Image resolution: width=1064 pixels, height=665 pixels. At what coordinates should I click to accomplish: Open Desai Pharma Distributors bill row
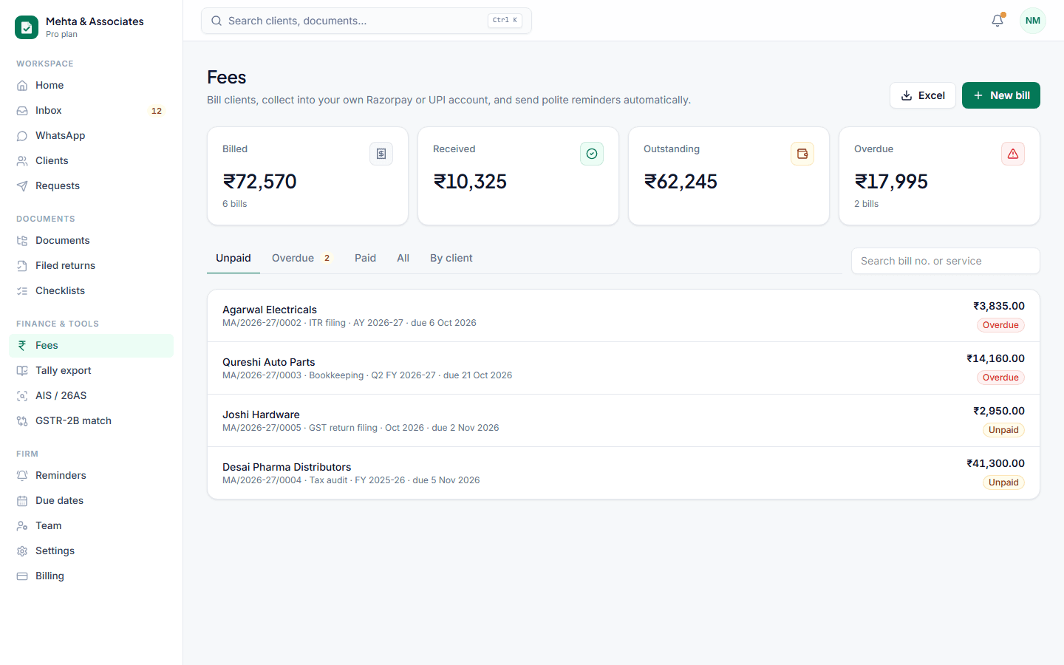pos(624,473)
